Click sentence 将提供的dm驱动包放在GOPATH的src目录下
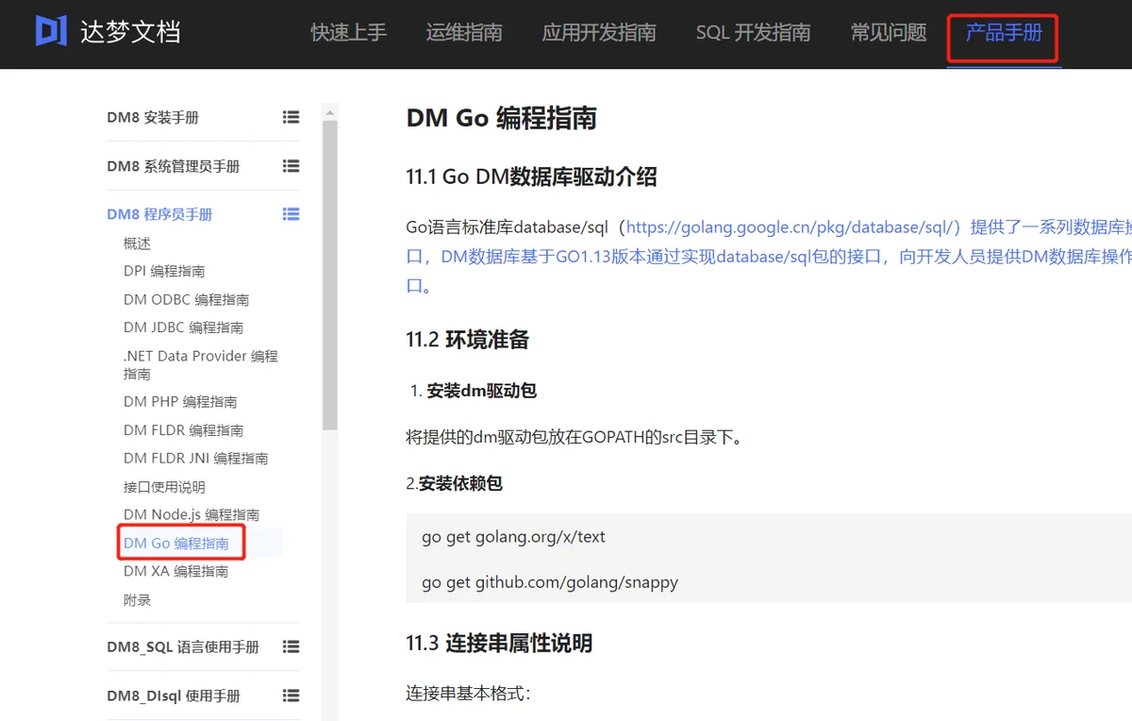This screenshot has width=1132, height=721. click(x=574, y=437)
